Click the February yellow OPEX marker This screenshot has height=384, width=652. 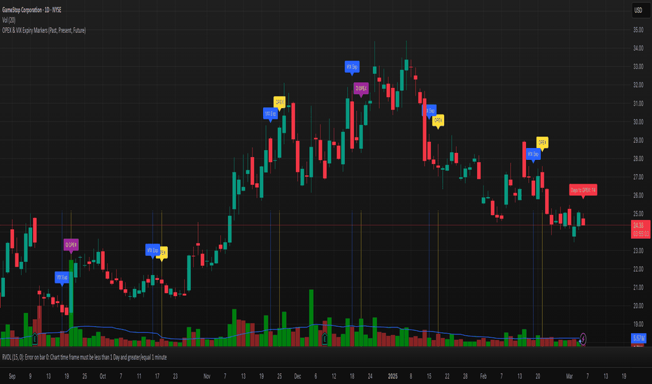(x=542, y=143)
